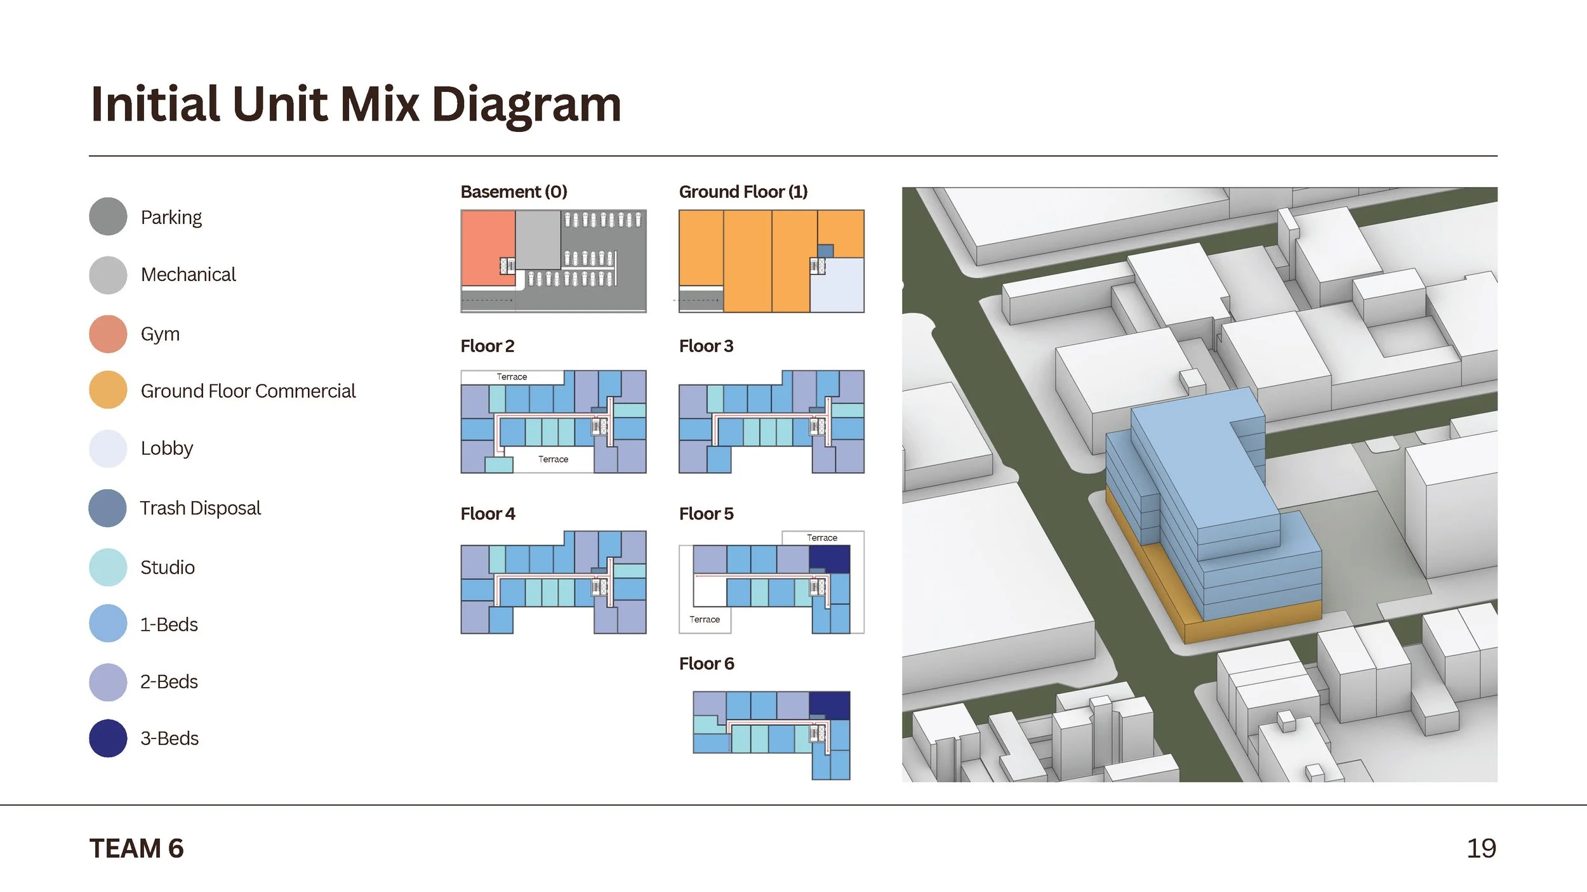This screenshot has width=1587, height=892.
Task: Click the Studio legend circle
Action: click(x=108, y=567)
